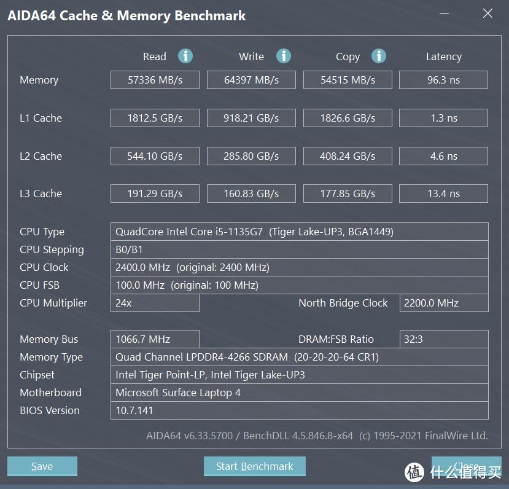The height and width of the screenshot is (489, 509).
Task: Click the Save button
Action: pyautogui.click(x=42, y=466)
